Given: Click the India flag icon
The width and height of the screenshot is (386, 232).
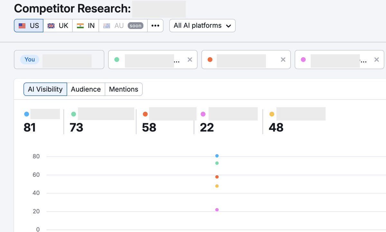Looking at the screenshot, I should coord(80,26).
